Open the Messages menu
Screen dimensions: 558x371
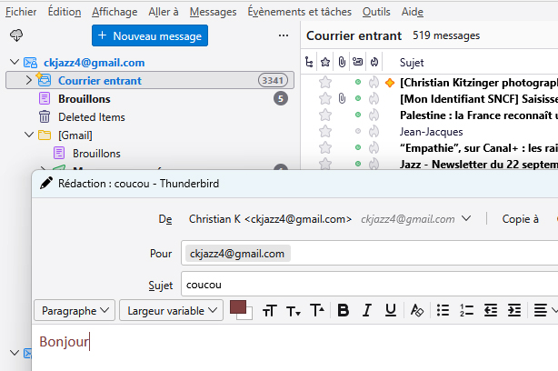(x=213, y=12)
